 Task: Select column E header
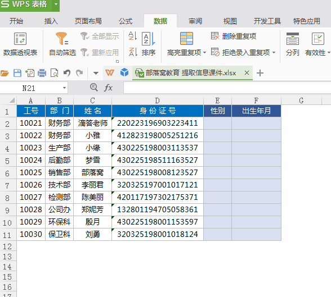(x=217, y=100)
